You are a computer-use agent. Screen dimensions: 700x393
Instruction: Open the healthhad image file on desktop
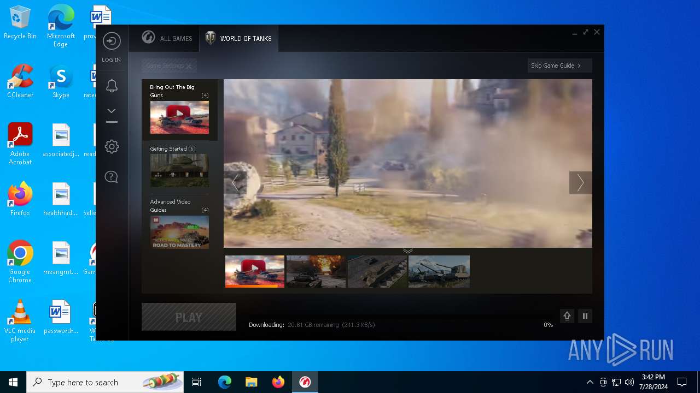[61, 200]
